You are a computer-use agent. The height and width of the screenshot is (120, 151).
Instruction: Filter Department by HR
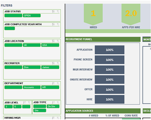click(x=50, y=87)
